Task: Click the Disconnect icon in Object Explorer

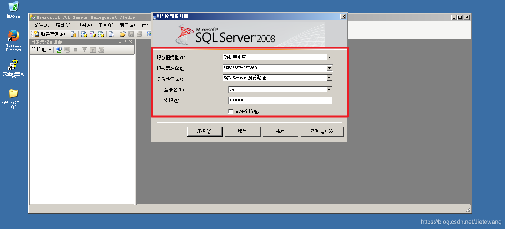Action: [67, 50]
